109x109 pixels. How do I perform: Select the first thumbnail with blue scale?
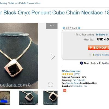click(x=5, y=98)
